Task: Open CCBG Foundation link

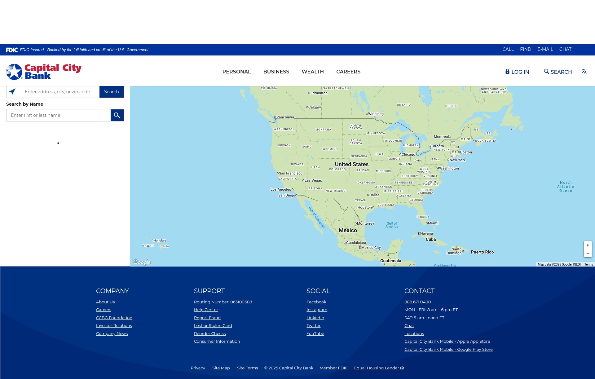Action: click(114, 318)
